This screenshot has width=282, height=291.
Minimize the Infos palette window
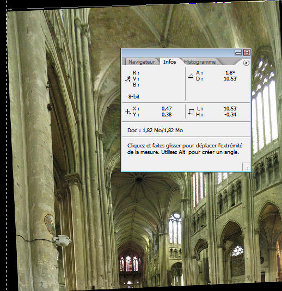pyautogui.click(x=238, y=53)
